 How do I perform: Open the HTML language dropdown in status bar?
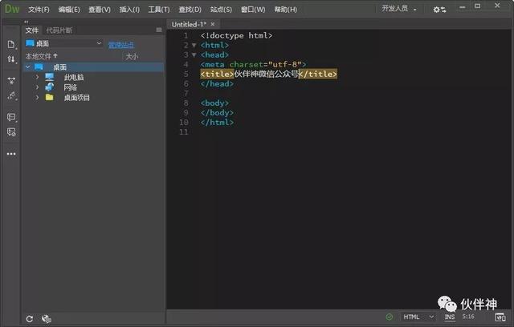tap(418, 317)
